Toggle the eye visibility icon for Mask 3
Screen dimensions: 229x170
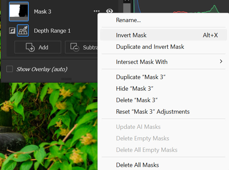pos(110,12)
